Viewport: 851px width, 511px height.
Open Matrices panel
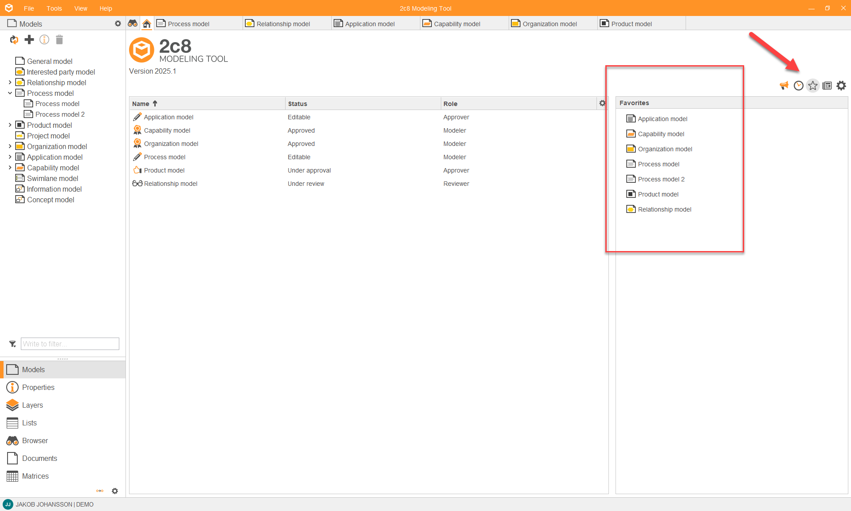pos(63,476)
